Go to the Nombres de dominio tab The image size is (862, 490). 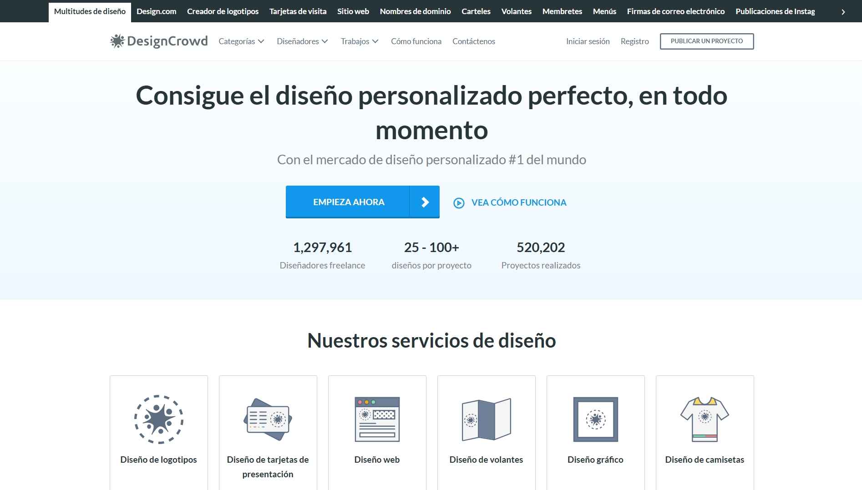pos(415,11)
